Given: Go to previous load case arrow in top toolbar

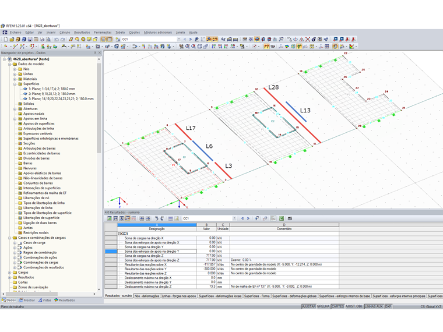Looking at the screenshot, I should (185, 39).
